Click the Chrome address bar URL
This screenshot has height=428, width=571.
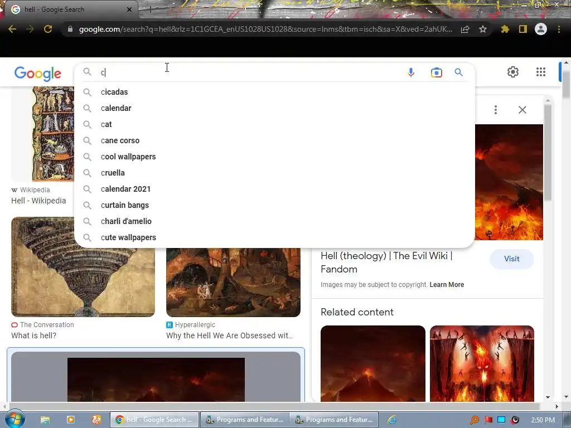coord(266,29)
